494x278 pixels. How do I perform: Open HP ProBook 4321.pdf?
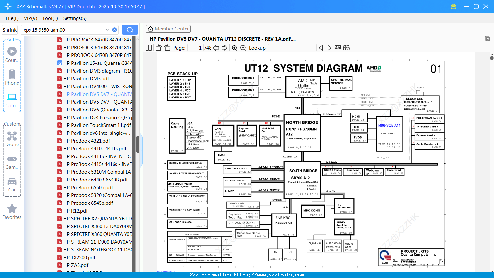(x=84, y=141)
